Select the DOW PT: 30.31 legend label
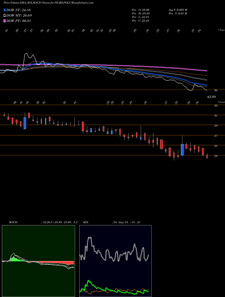Viewport: 225px width, 297px height. [x=18, y=21]
